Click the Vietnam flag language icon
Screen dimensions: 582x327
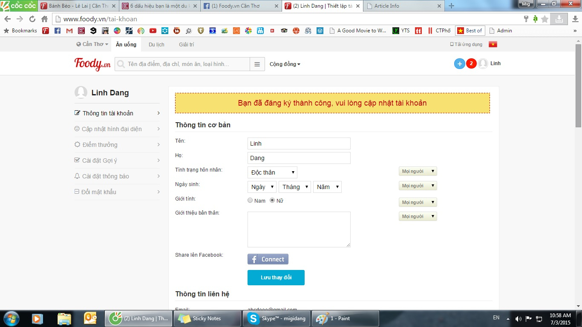click(x=493, y=44)
